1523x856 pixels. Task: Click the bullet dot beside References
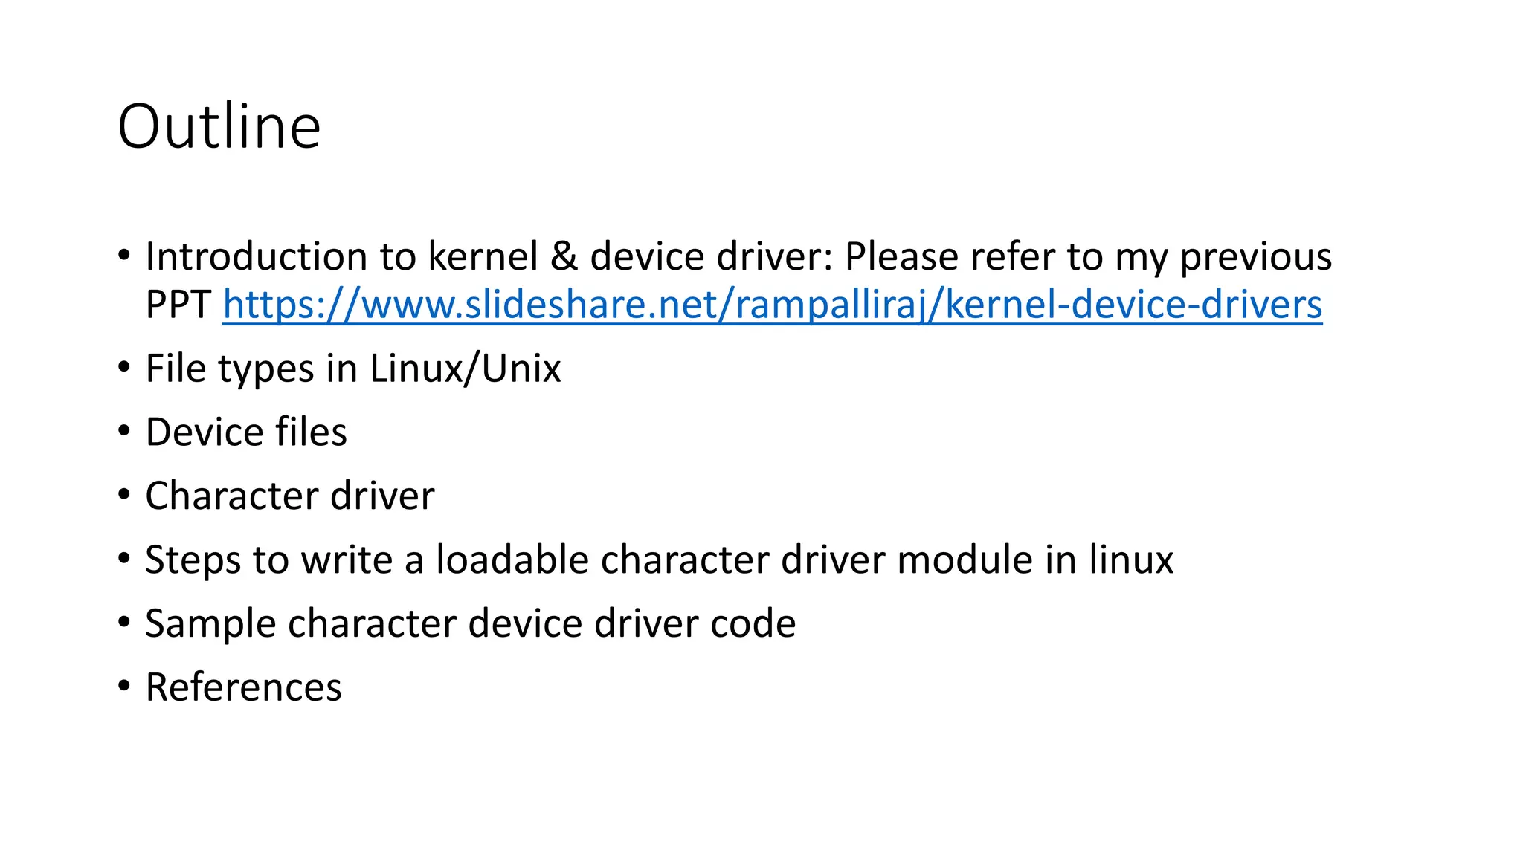coord(124,685)
